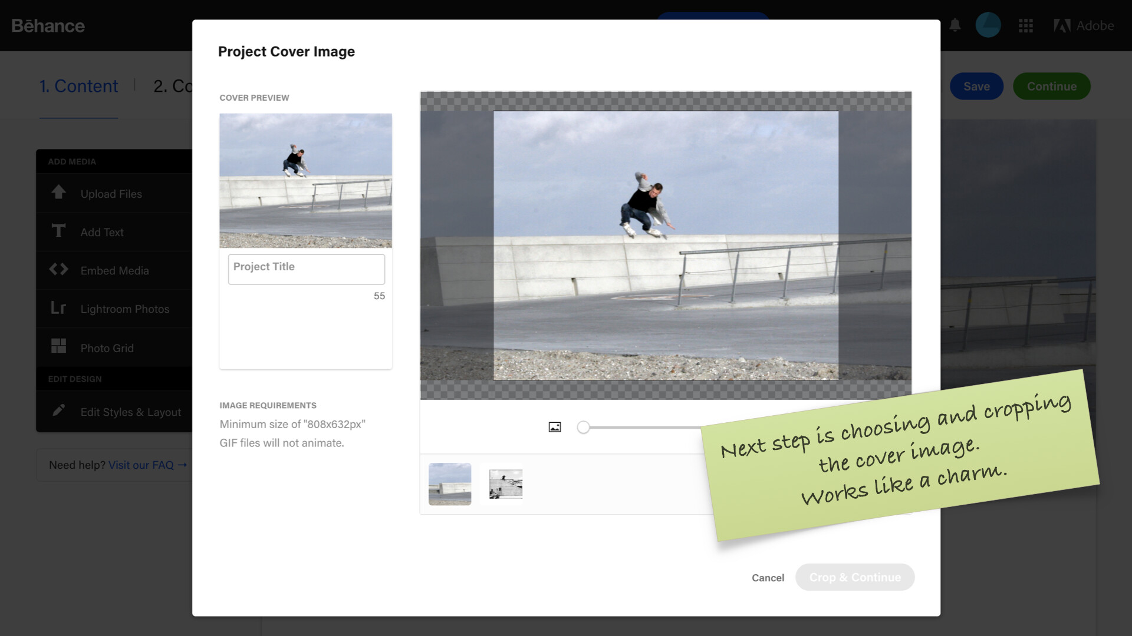1132x636 pixels.
Task: Open the apps grid menu
Action: point(1026,26)
